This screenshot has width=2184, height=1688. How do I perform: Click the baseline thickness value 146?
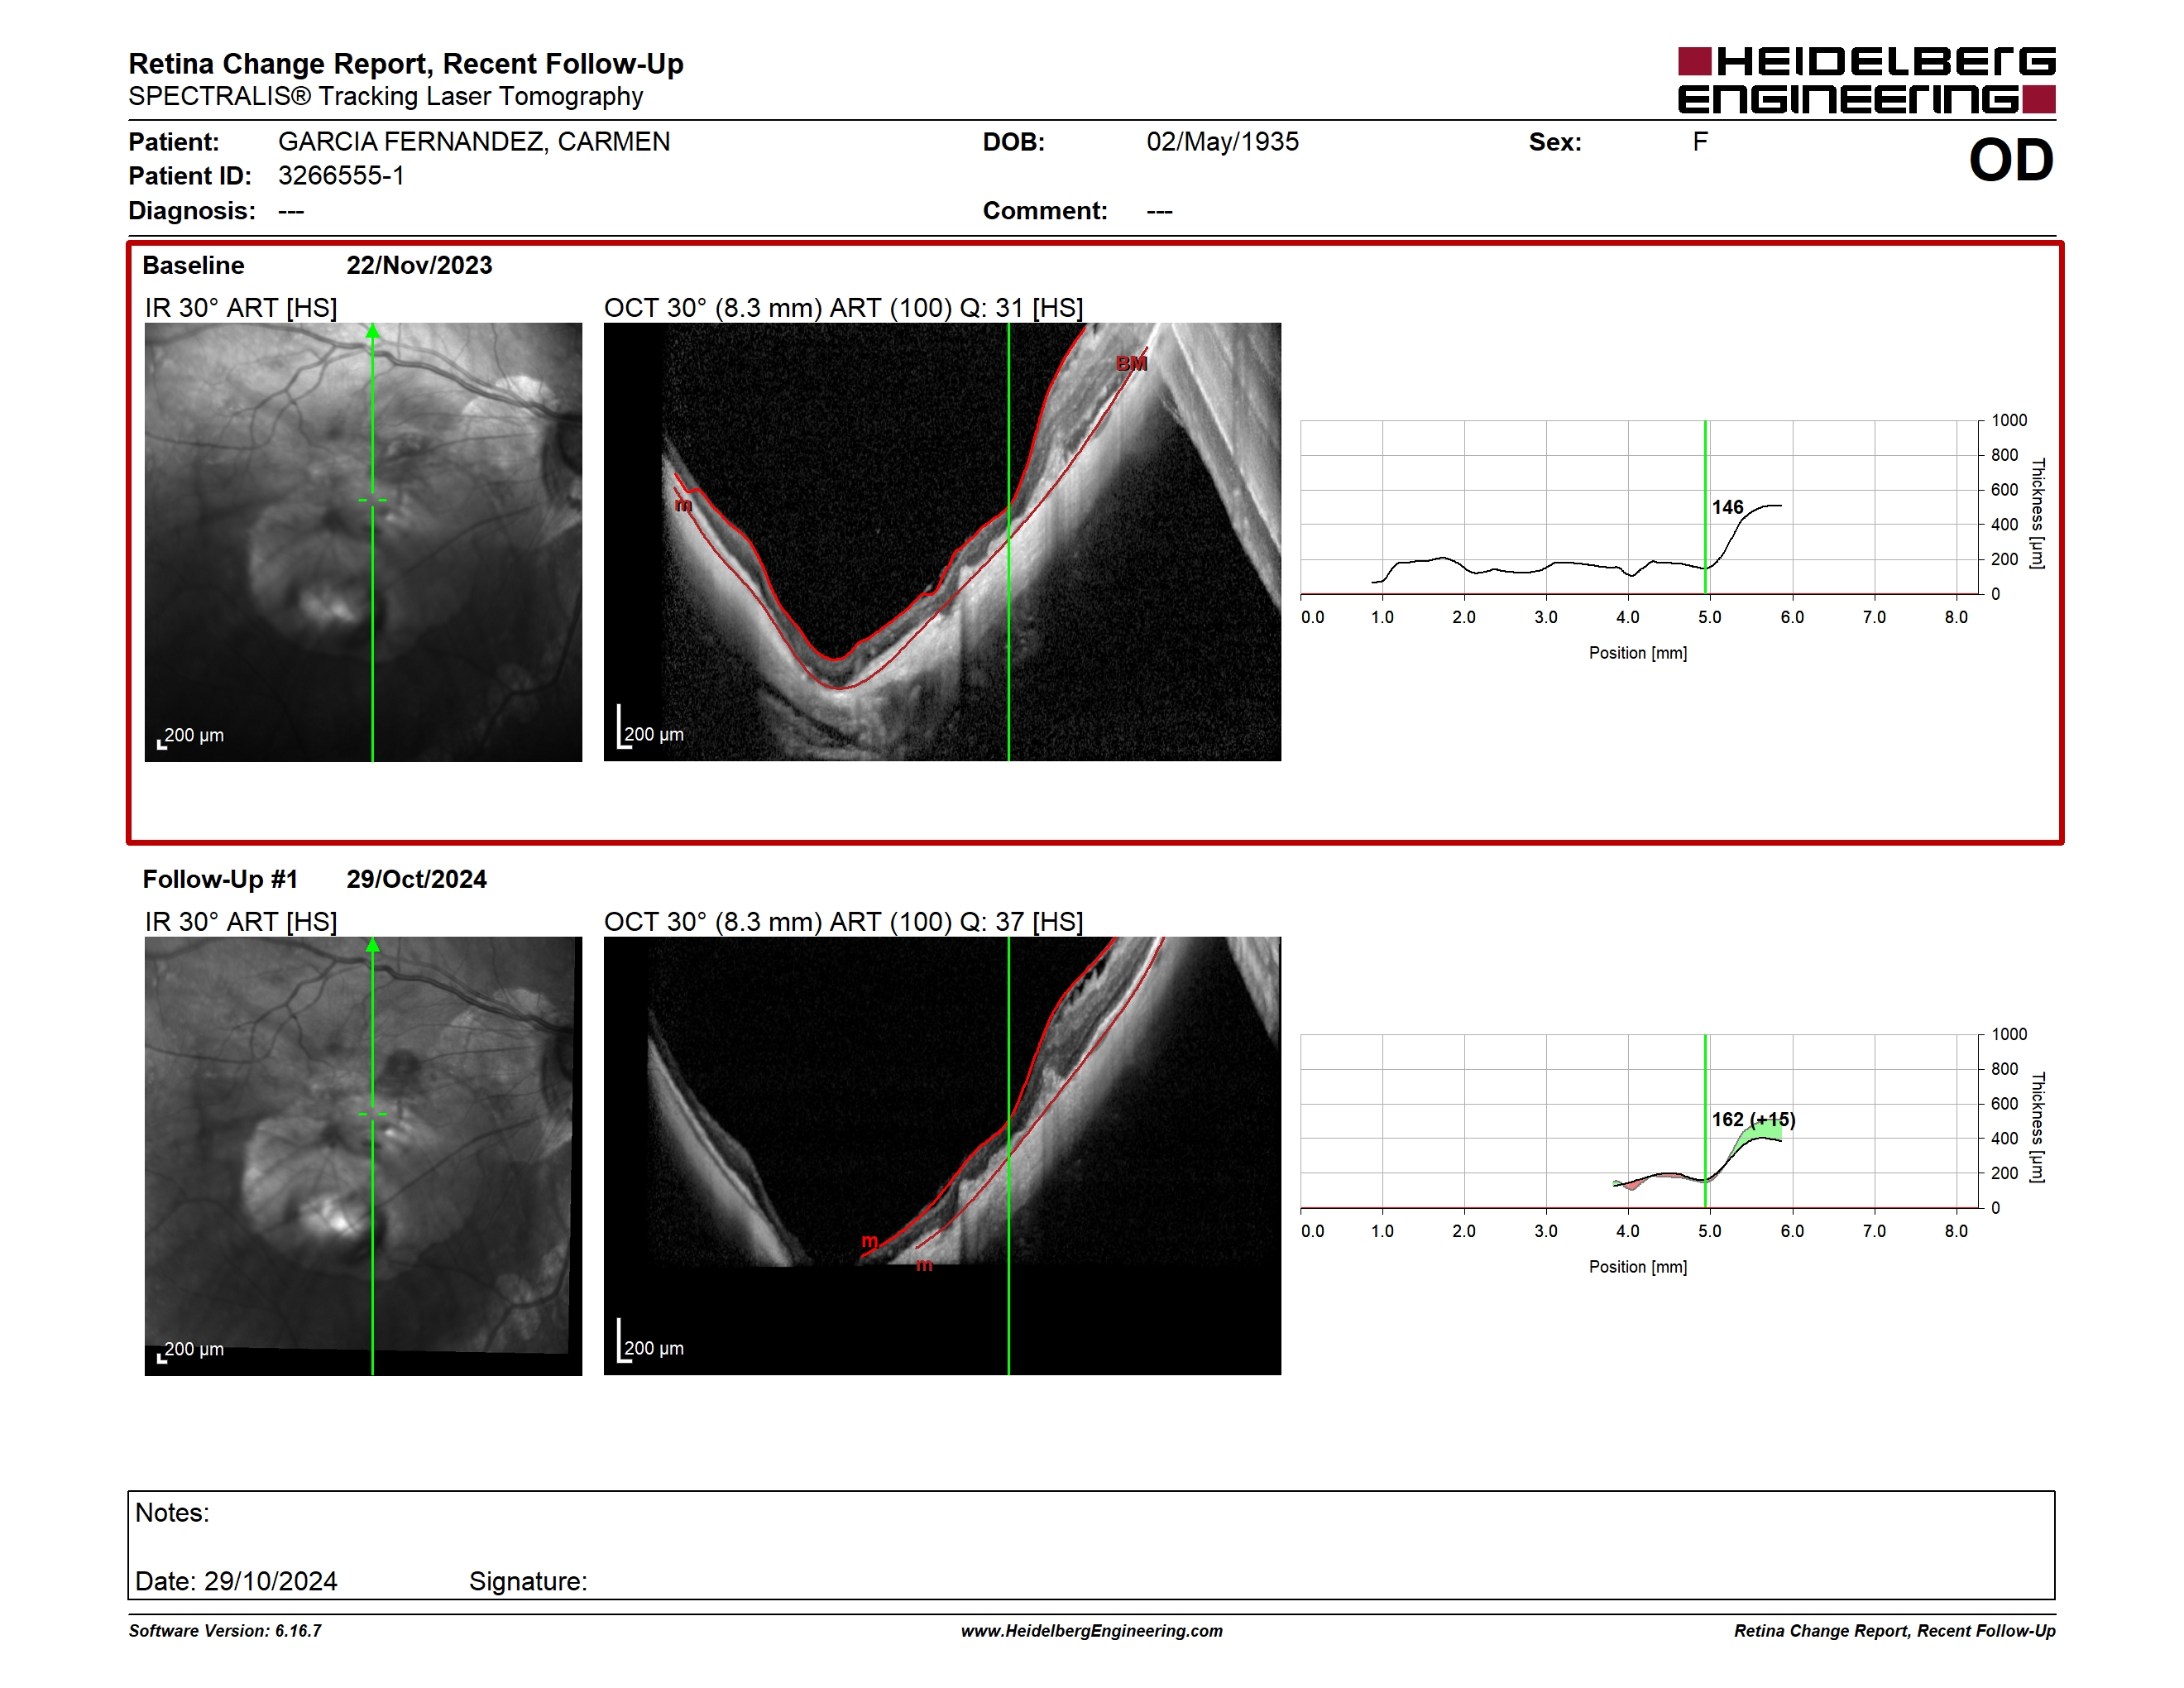coord(1727,507)
